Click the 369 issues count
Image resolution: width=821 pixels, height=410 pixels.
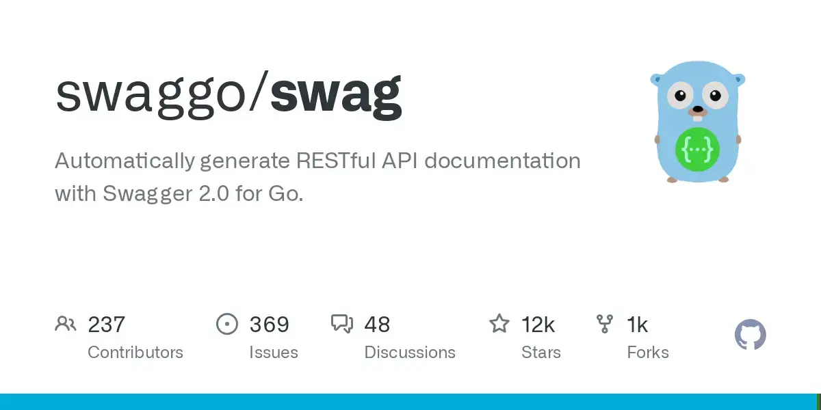269,324
